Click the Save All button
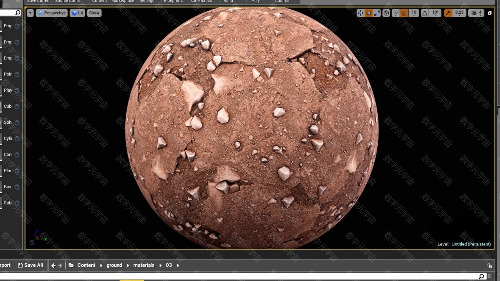The height and width of the screenshot is (281, 500). coord(30,265)
